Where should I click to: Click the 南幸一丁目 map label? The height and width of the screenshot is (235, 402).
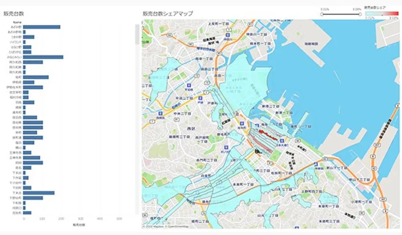[204, 59]
